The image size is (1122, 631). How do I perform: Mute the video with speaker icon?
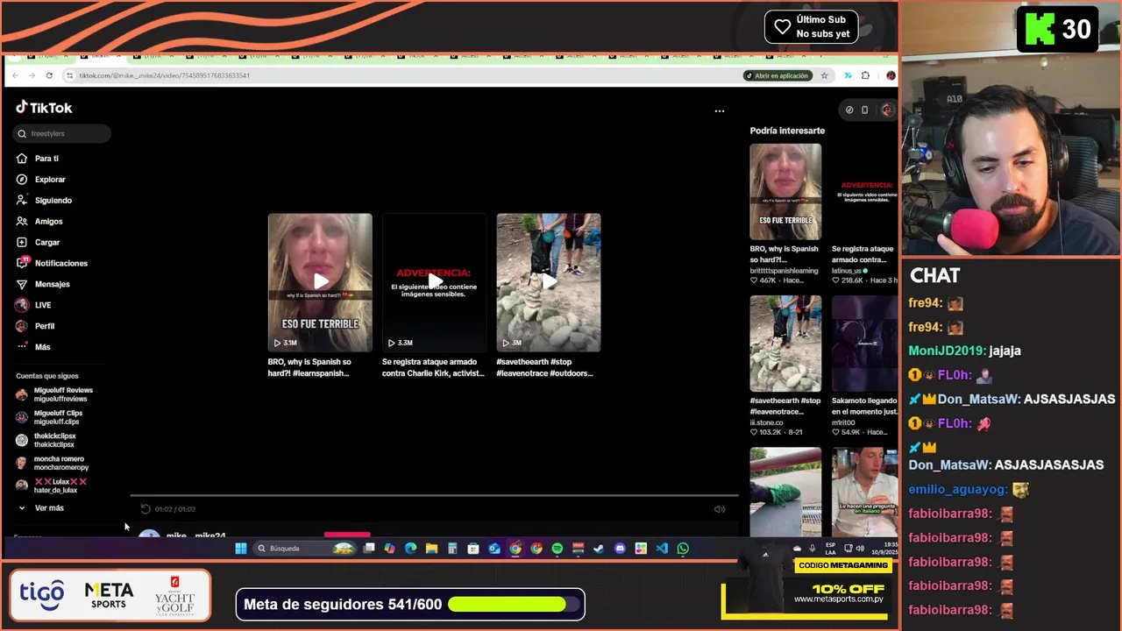click(x=720, y=509)
